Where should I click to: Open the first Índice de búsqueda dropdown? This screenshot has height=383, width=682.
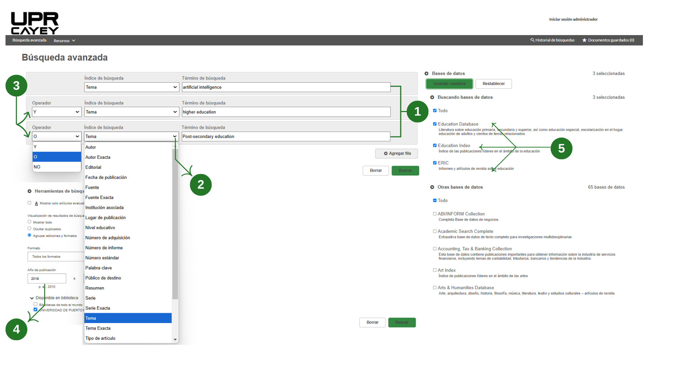tap(131, 87)
